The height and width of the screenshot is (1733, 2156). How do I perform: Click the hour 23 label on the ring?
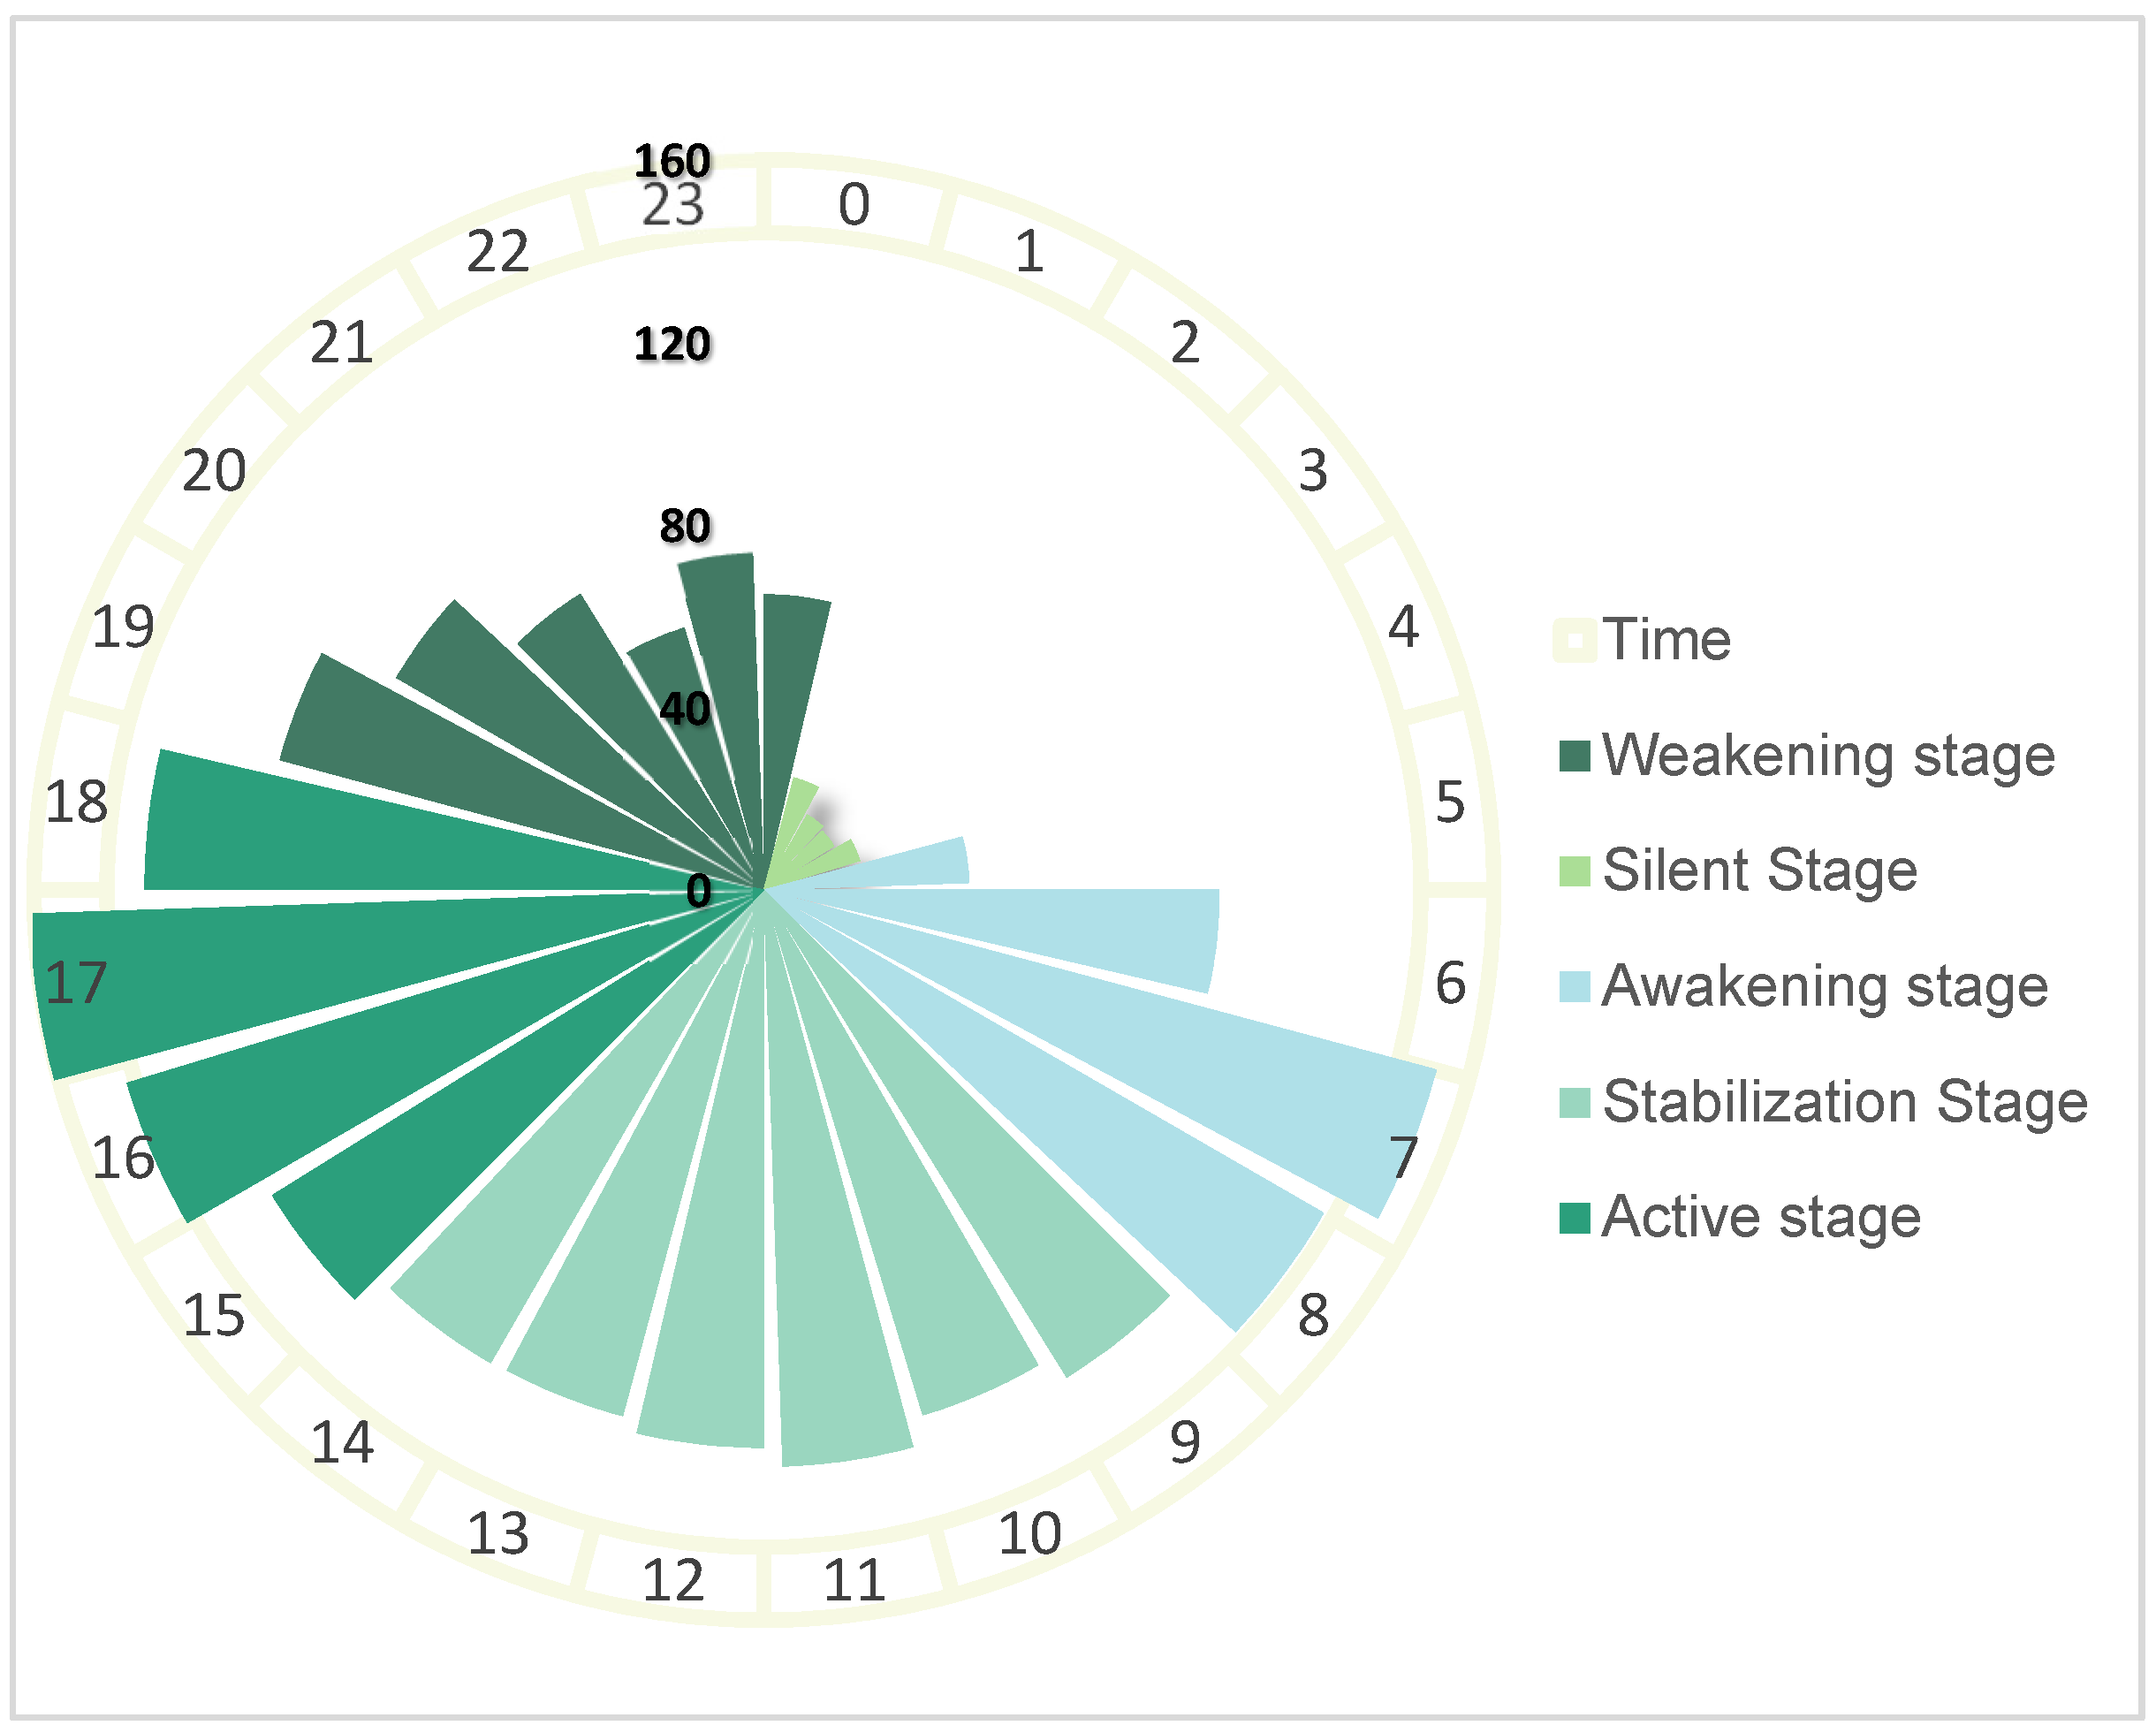pos(672,207)
